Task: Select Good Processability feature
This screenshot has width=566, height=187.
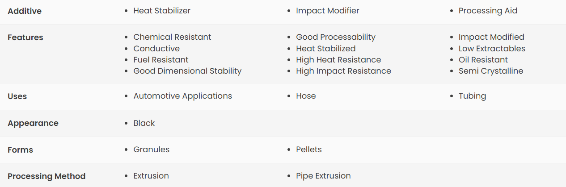Action: tap(336, 37)
